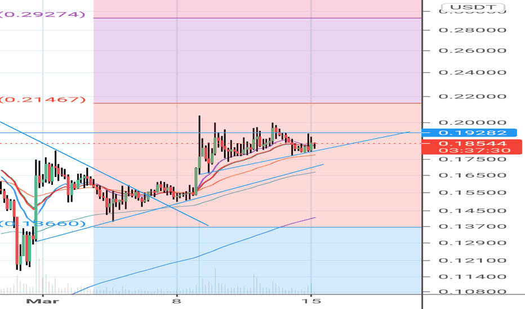Viewport: 525px width, 309px height.
Task: Click the USDT currency label button
Action: tap(473, 7)
